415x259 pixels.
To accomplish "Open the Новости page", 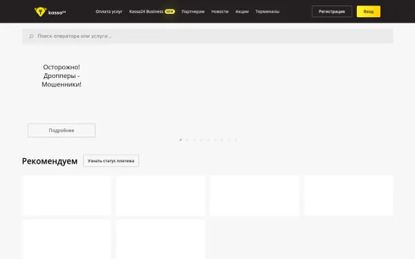I will tap(220, 12).
